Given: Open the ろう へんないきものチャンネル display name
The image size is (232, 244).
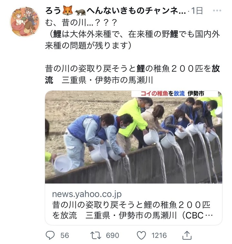Looking at the screenshot, I should point(115,11).
